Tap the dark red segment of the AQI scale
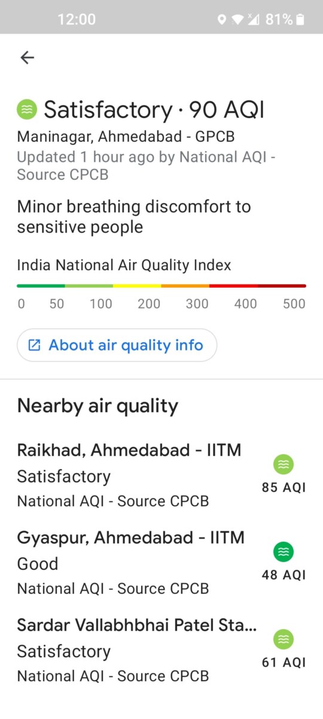Screen dimensions: 323x719 pyautogui.click(x=282, y=286)
